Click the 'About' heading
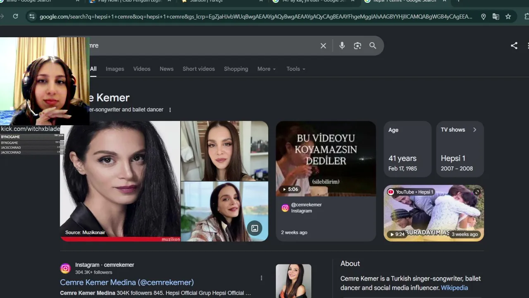 350,264
